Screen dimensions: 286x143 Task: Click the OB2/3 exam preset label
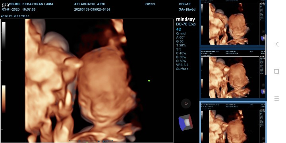point(150,4)
